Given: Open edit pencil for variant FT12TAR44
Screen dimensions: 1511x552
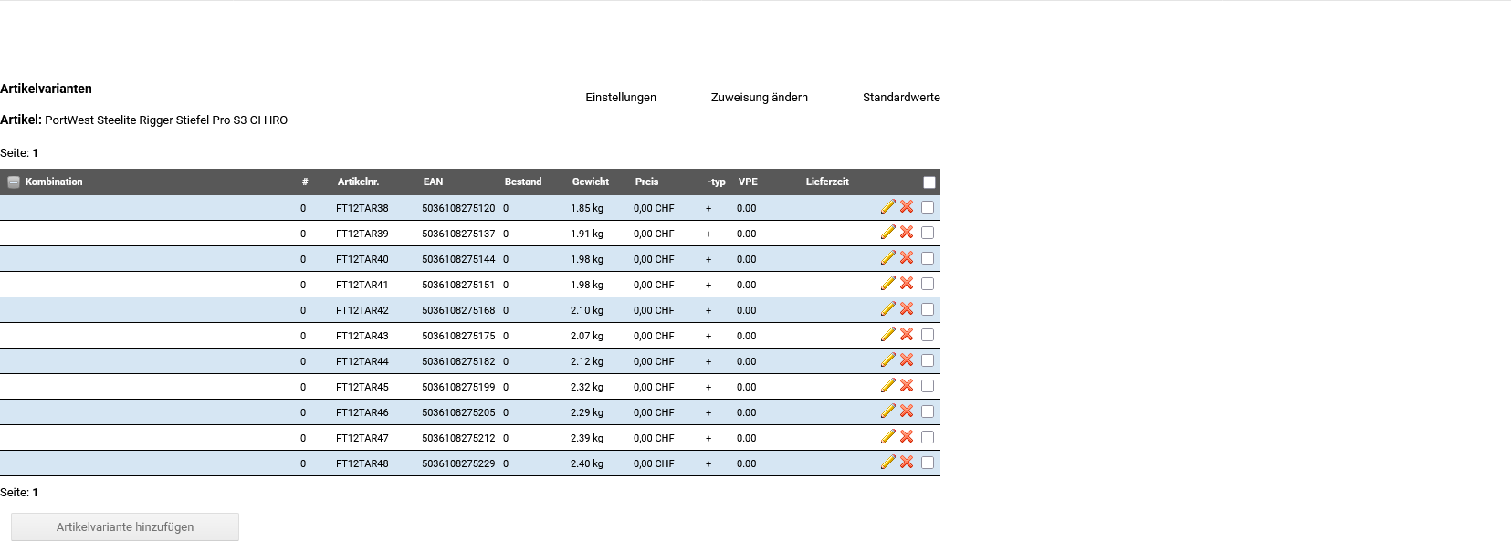Looking at the screenshot, I should pos(887,360).
